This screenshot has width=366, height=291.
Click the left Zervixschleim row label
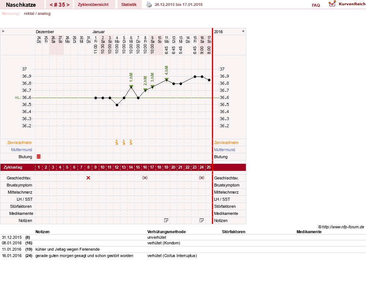click(x=20, y=143)
